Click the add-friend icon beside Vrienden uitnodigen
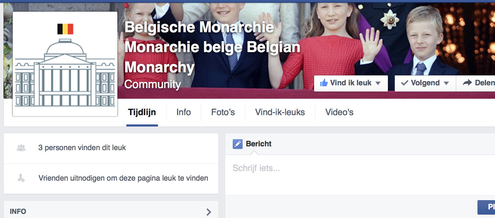Screen dimensions: 495x218 point(21,178)
